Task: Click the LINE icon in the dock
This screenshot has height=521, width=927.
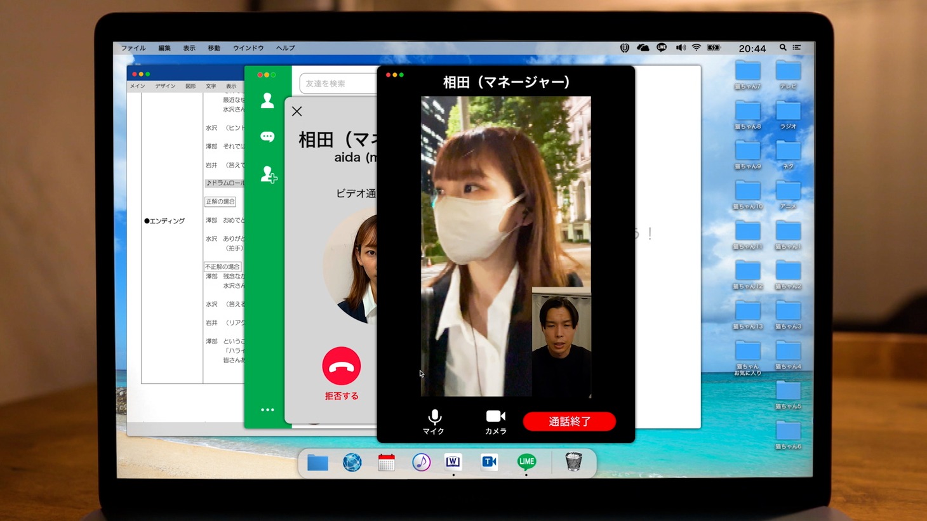Action: pyautogui.click(x=526, y=462)
